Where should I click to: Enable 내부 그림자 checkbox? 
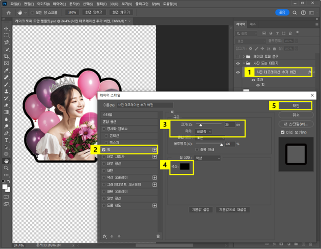tap(104, 157)
